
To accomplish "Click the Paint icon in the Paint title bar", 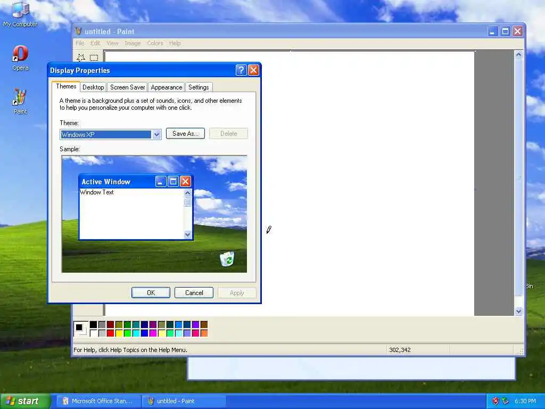I will tap(78, 31).
